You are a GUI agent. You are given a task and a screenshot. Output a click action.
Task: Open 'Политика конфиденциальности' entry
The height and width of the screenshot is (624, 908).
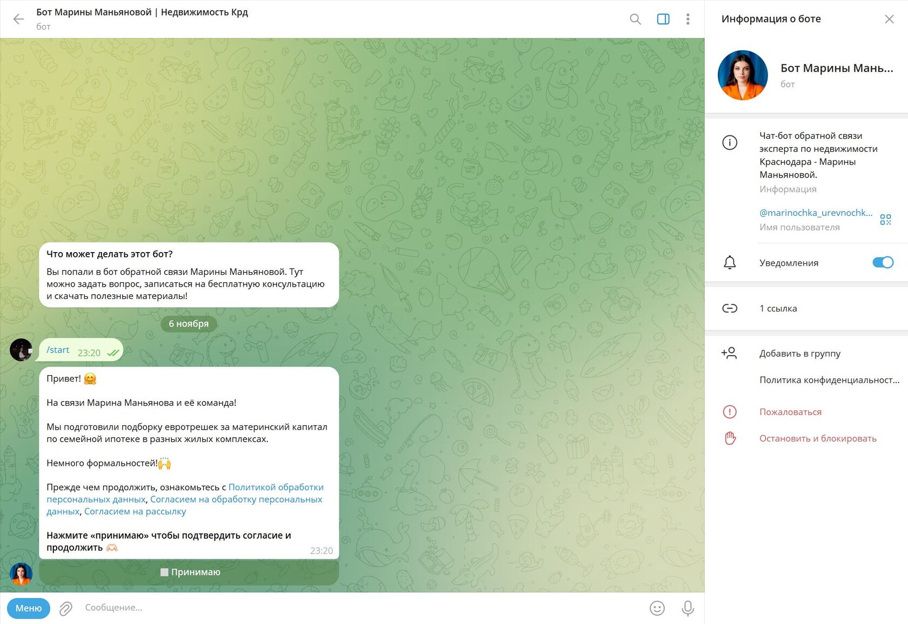pyautogui.click(x=829, y=380)
